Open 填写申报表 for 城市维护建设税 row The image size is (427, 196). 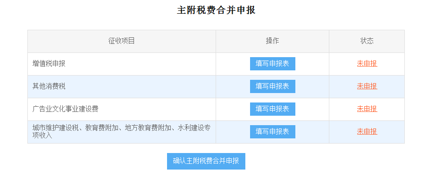point(273,132)
